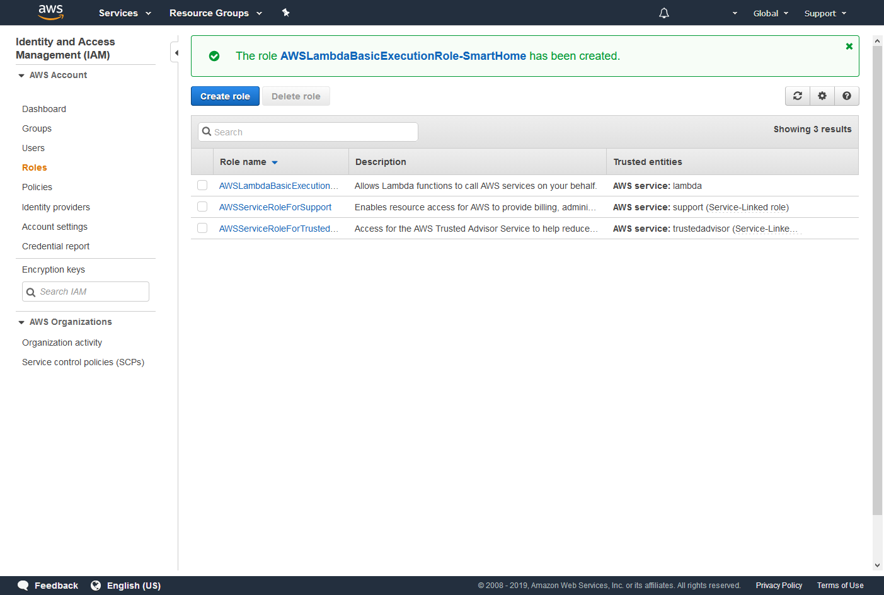Click 'AWS service: support' trusted entity cell
The width and height of the screenshot is (884, 595).
(701, 207)
